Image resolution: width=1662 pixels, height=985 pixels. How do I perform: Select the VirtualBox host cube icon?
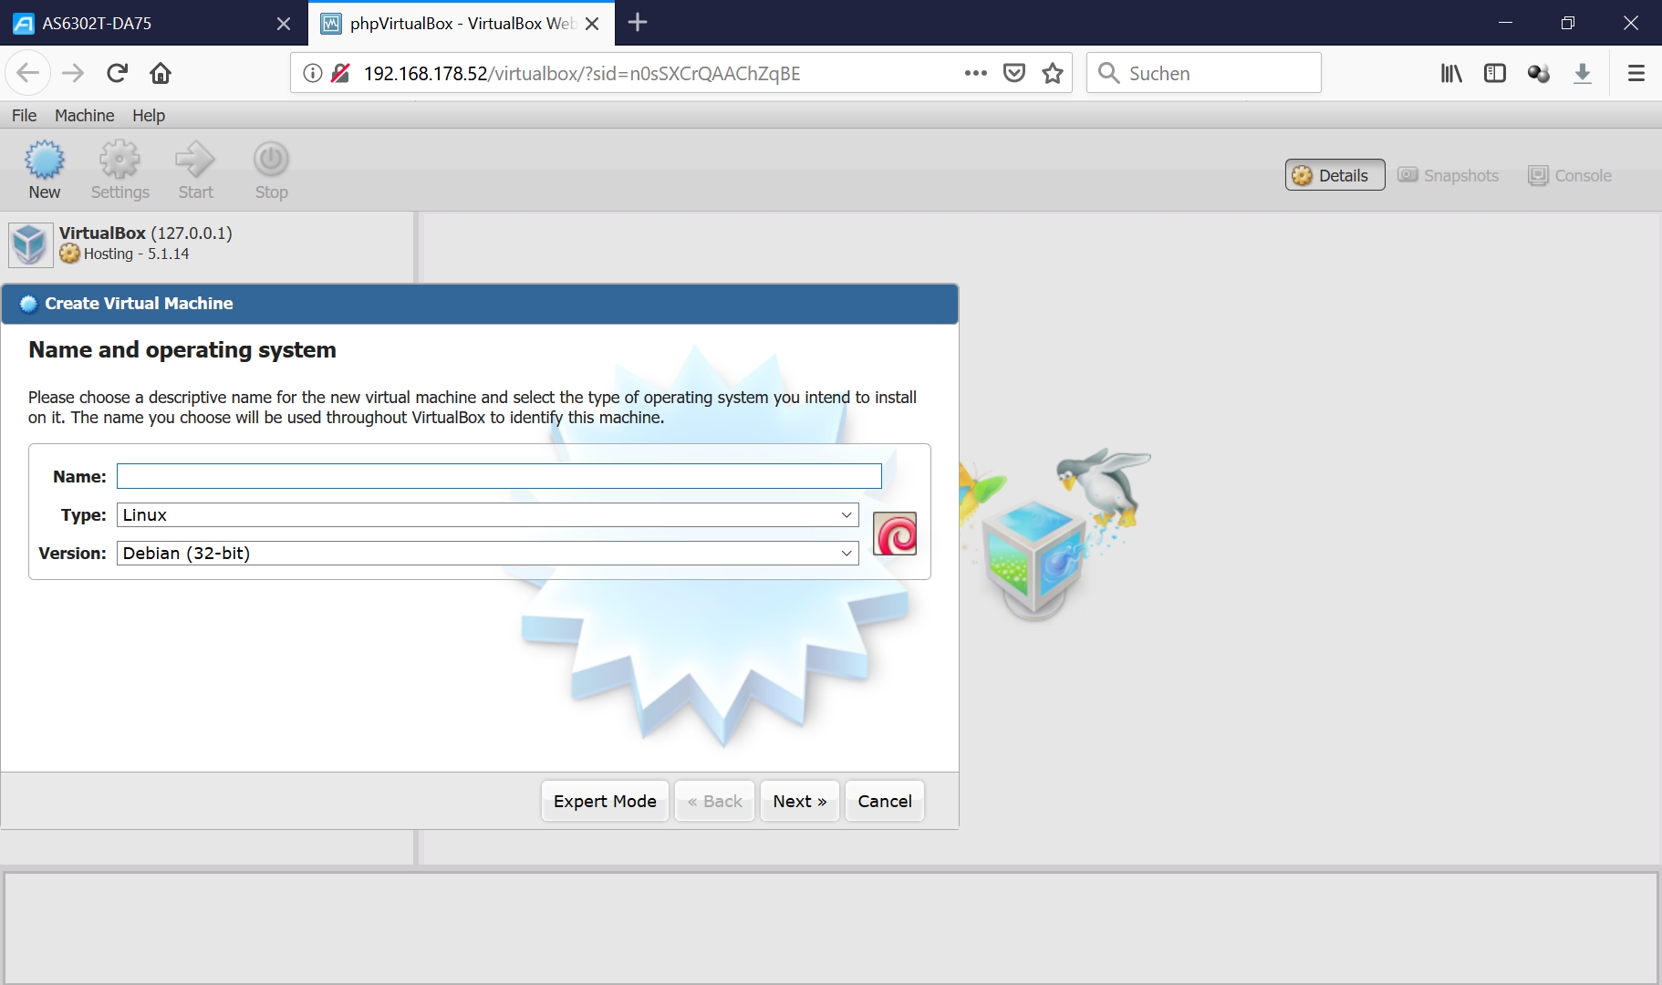pos(30,244)
